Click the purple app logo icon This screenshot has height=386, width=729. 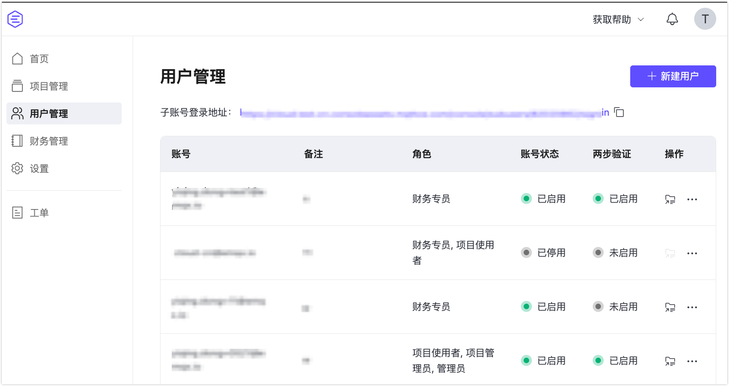point(15,19)
